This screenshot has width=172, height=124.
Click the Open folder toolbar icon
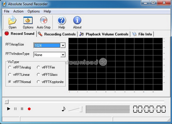(12, 20)
